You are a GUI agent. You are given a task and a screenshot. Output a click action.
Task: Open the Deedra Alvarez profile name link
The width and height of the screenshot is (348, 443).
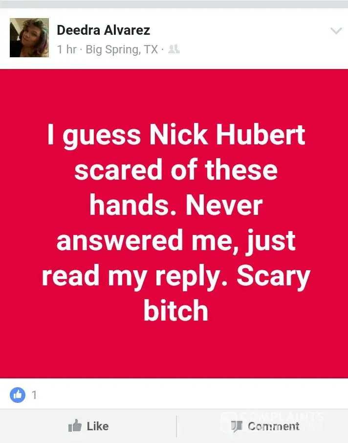click(104, 30)
